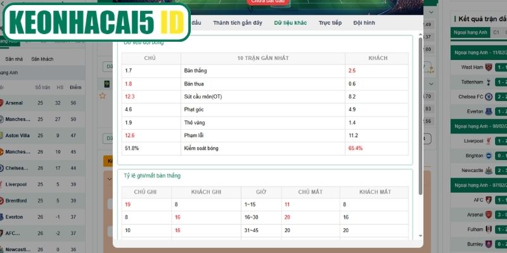Select Sân khách filter in standings
Image resolution: width=507 pixels, height=253 pixels.
click(42, 59)
